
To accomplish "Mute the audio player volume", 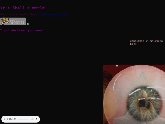I will (x=32, y=119).
